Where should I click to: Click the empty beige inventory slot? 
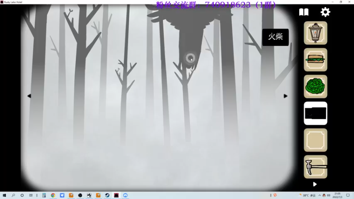(316, 140)
